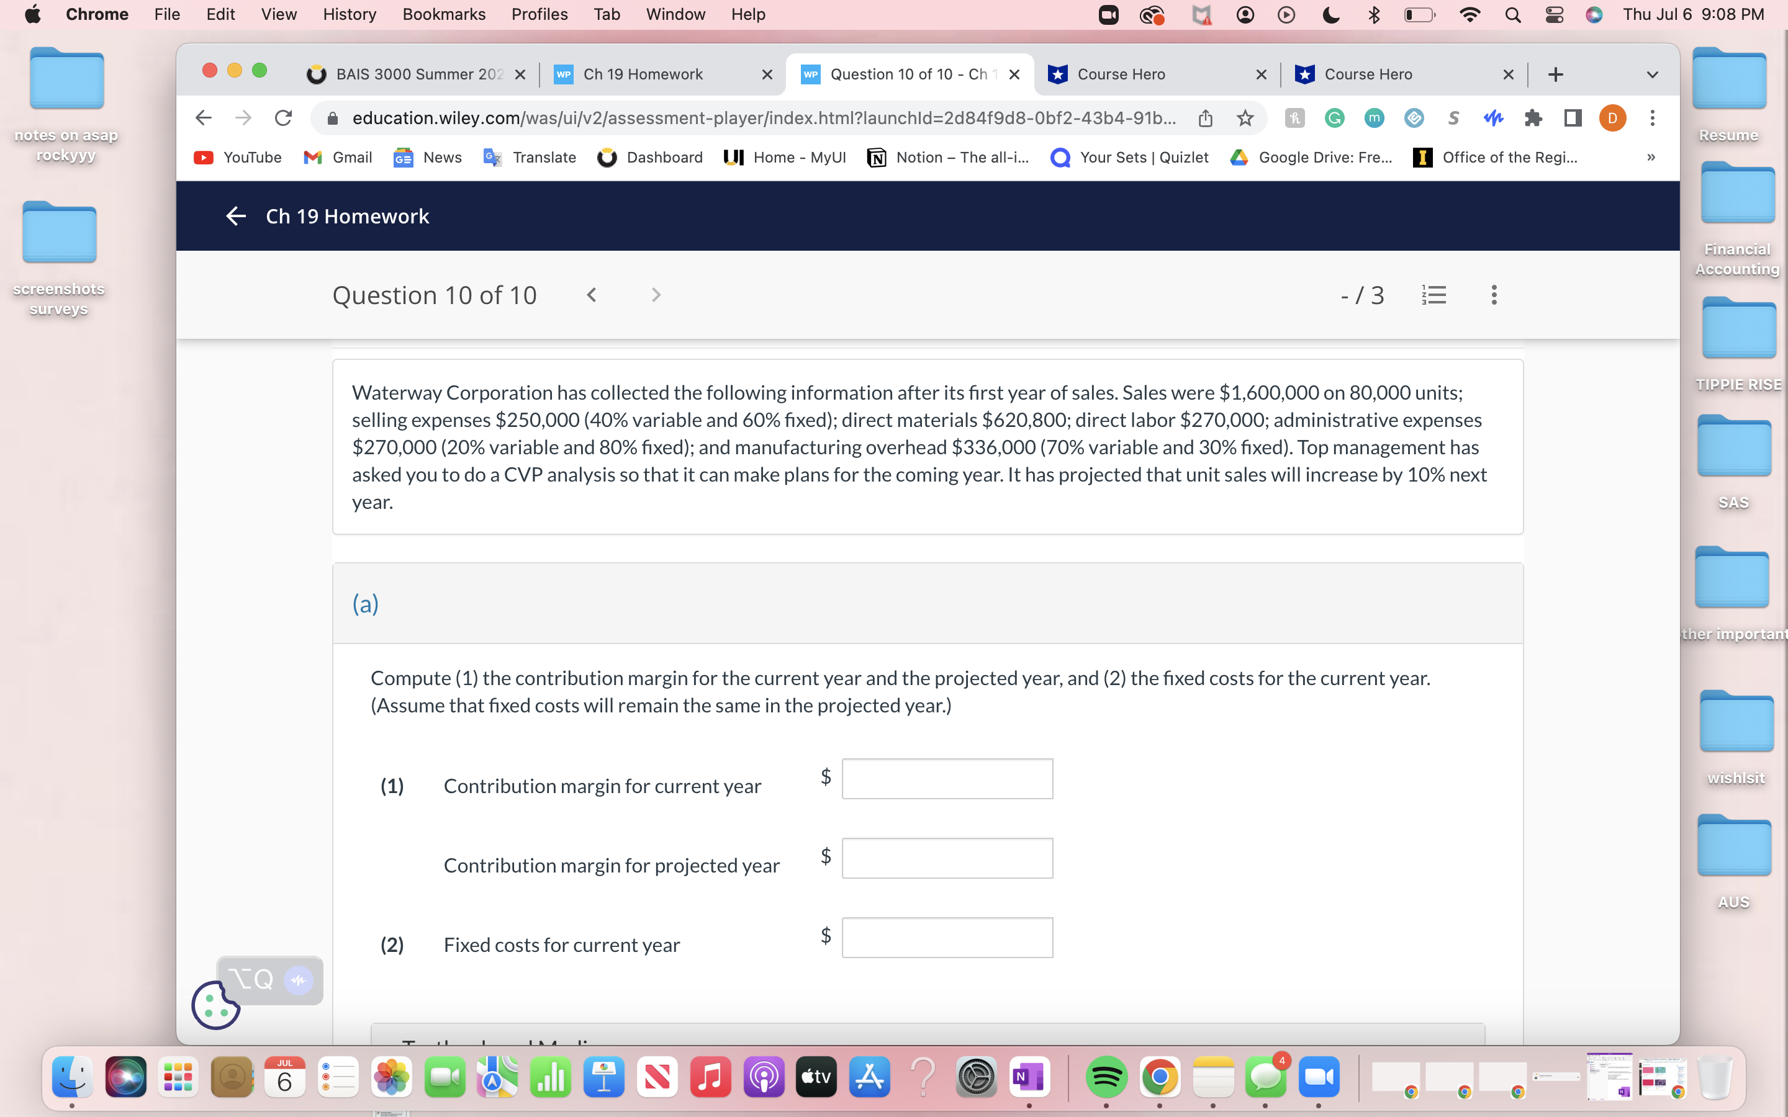Open the Chrome Extensions puzzle icon
1788x1117 pixels.
click(x=1533, y=118)
